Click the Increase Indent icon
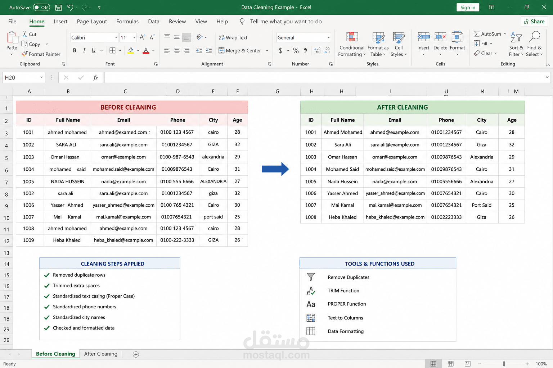 point(209,51)
